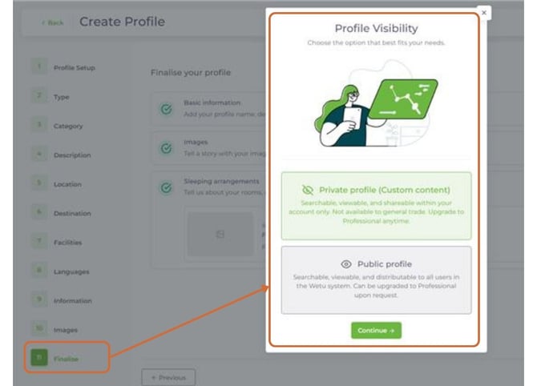Image resolution: width=537 pixels, height=386 pixels.
Task: Switch to the Description step
Action: coord(71,155)
